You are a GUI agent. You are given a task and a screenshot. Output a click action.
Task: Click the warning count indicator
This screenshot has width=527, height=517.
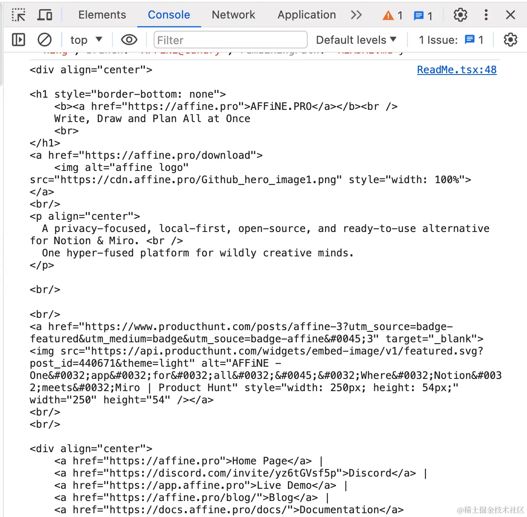click(x=392, y=16)
